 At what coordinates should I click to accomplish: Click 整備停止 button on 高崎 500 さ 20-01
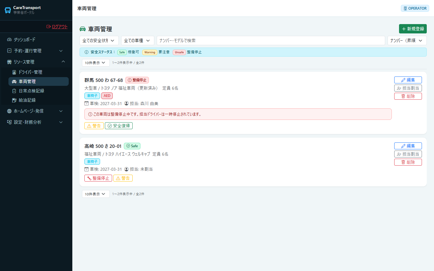98,178
